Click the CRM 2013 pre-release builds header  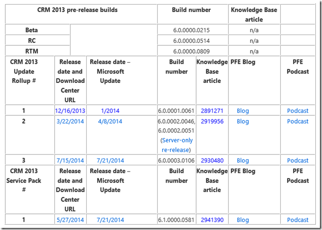click(x=77, y=10)
